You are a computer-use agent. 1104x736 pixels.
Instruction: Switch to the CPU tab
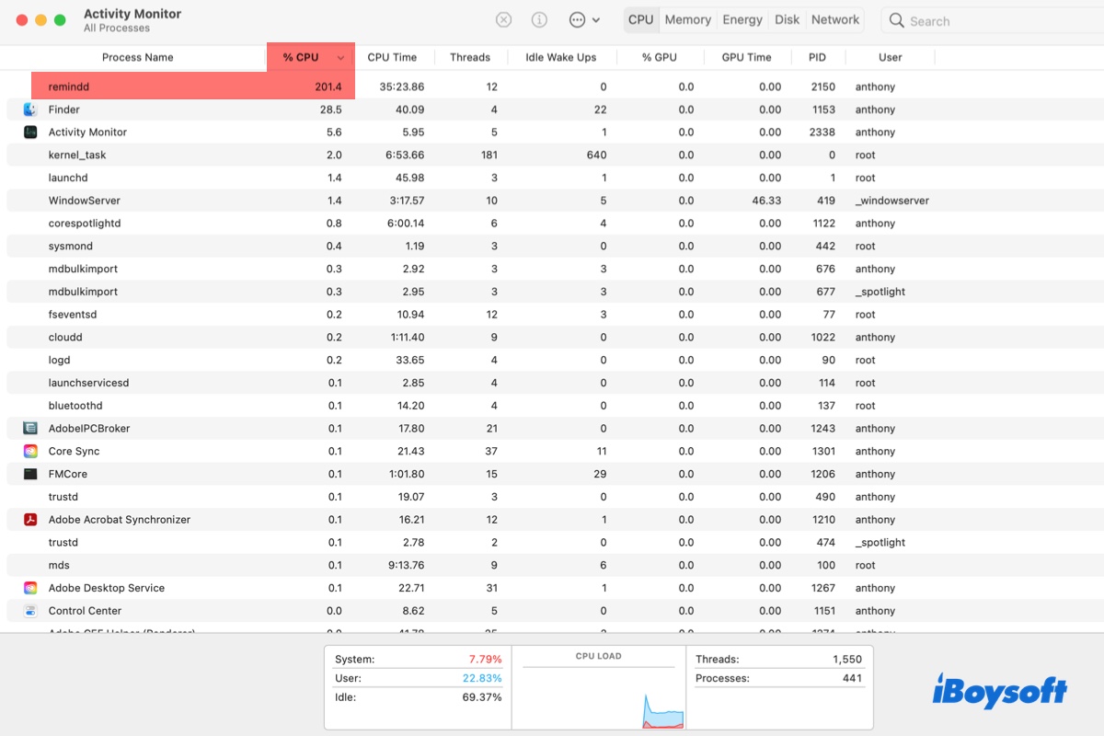(641, 19)
